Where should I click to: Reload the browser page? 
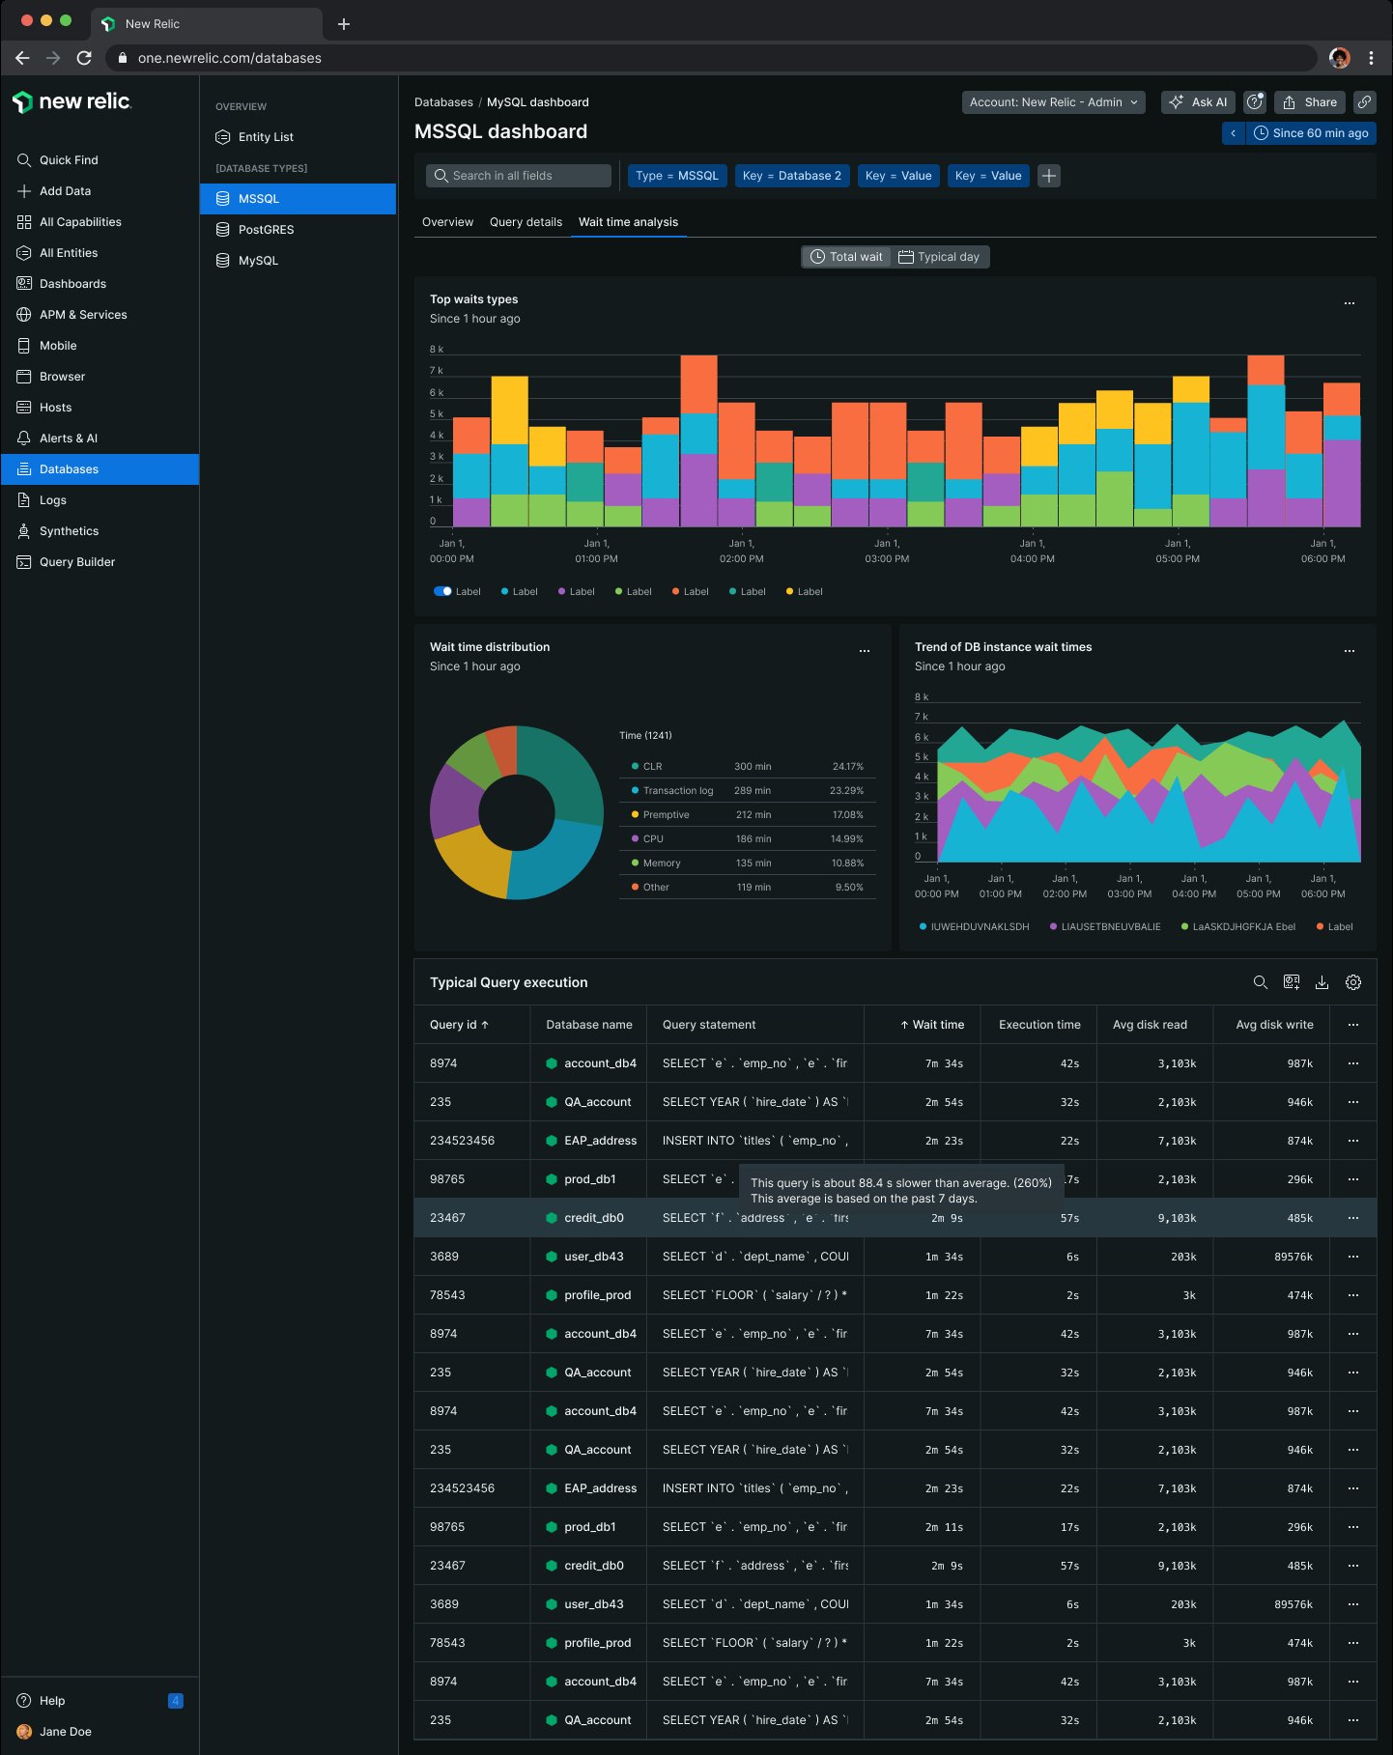(84, 58)
